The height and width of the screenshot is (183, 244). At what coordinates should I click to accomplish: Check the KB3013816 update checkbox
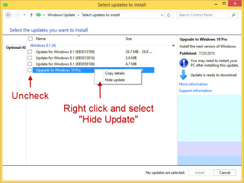point(29,58)
